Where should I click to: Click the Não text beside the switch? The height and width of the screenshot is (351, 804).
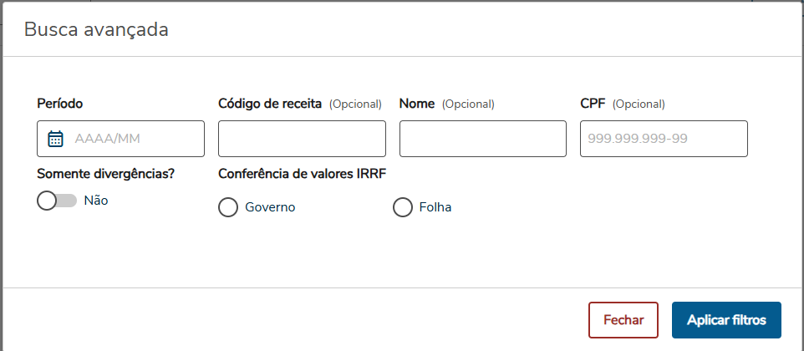[96, 201]
